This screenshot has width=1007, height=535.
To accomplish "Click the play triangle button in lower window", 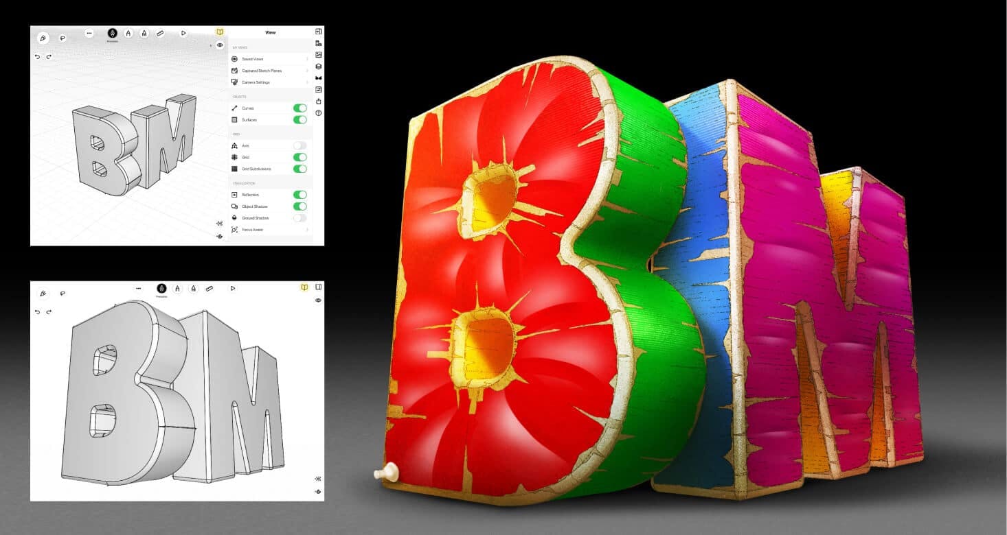I will pos(233,288).
